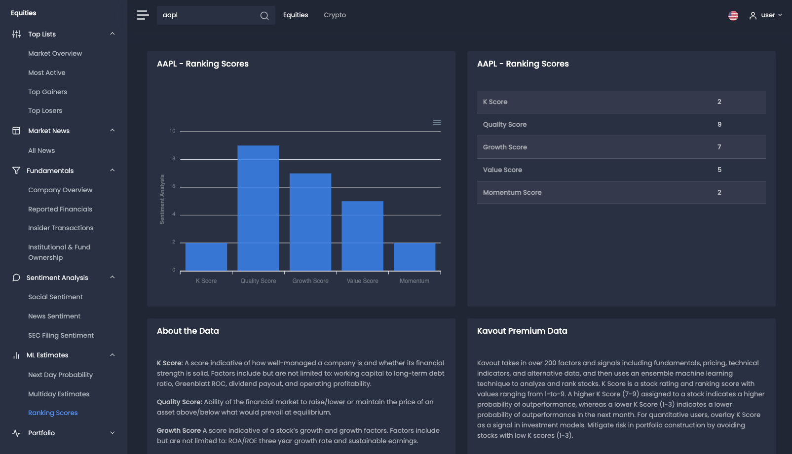Collapse the Sentiment Analysis section

pyautogui.click(x=113, y=278)
